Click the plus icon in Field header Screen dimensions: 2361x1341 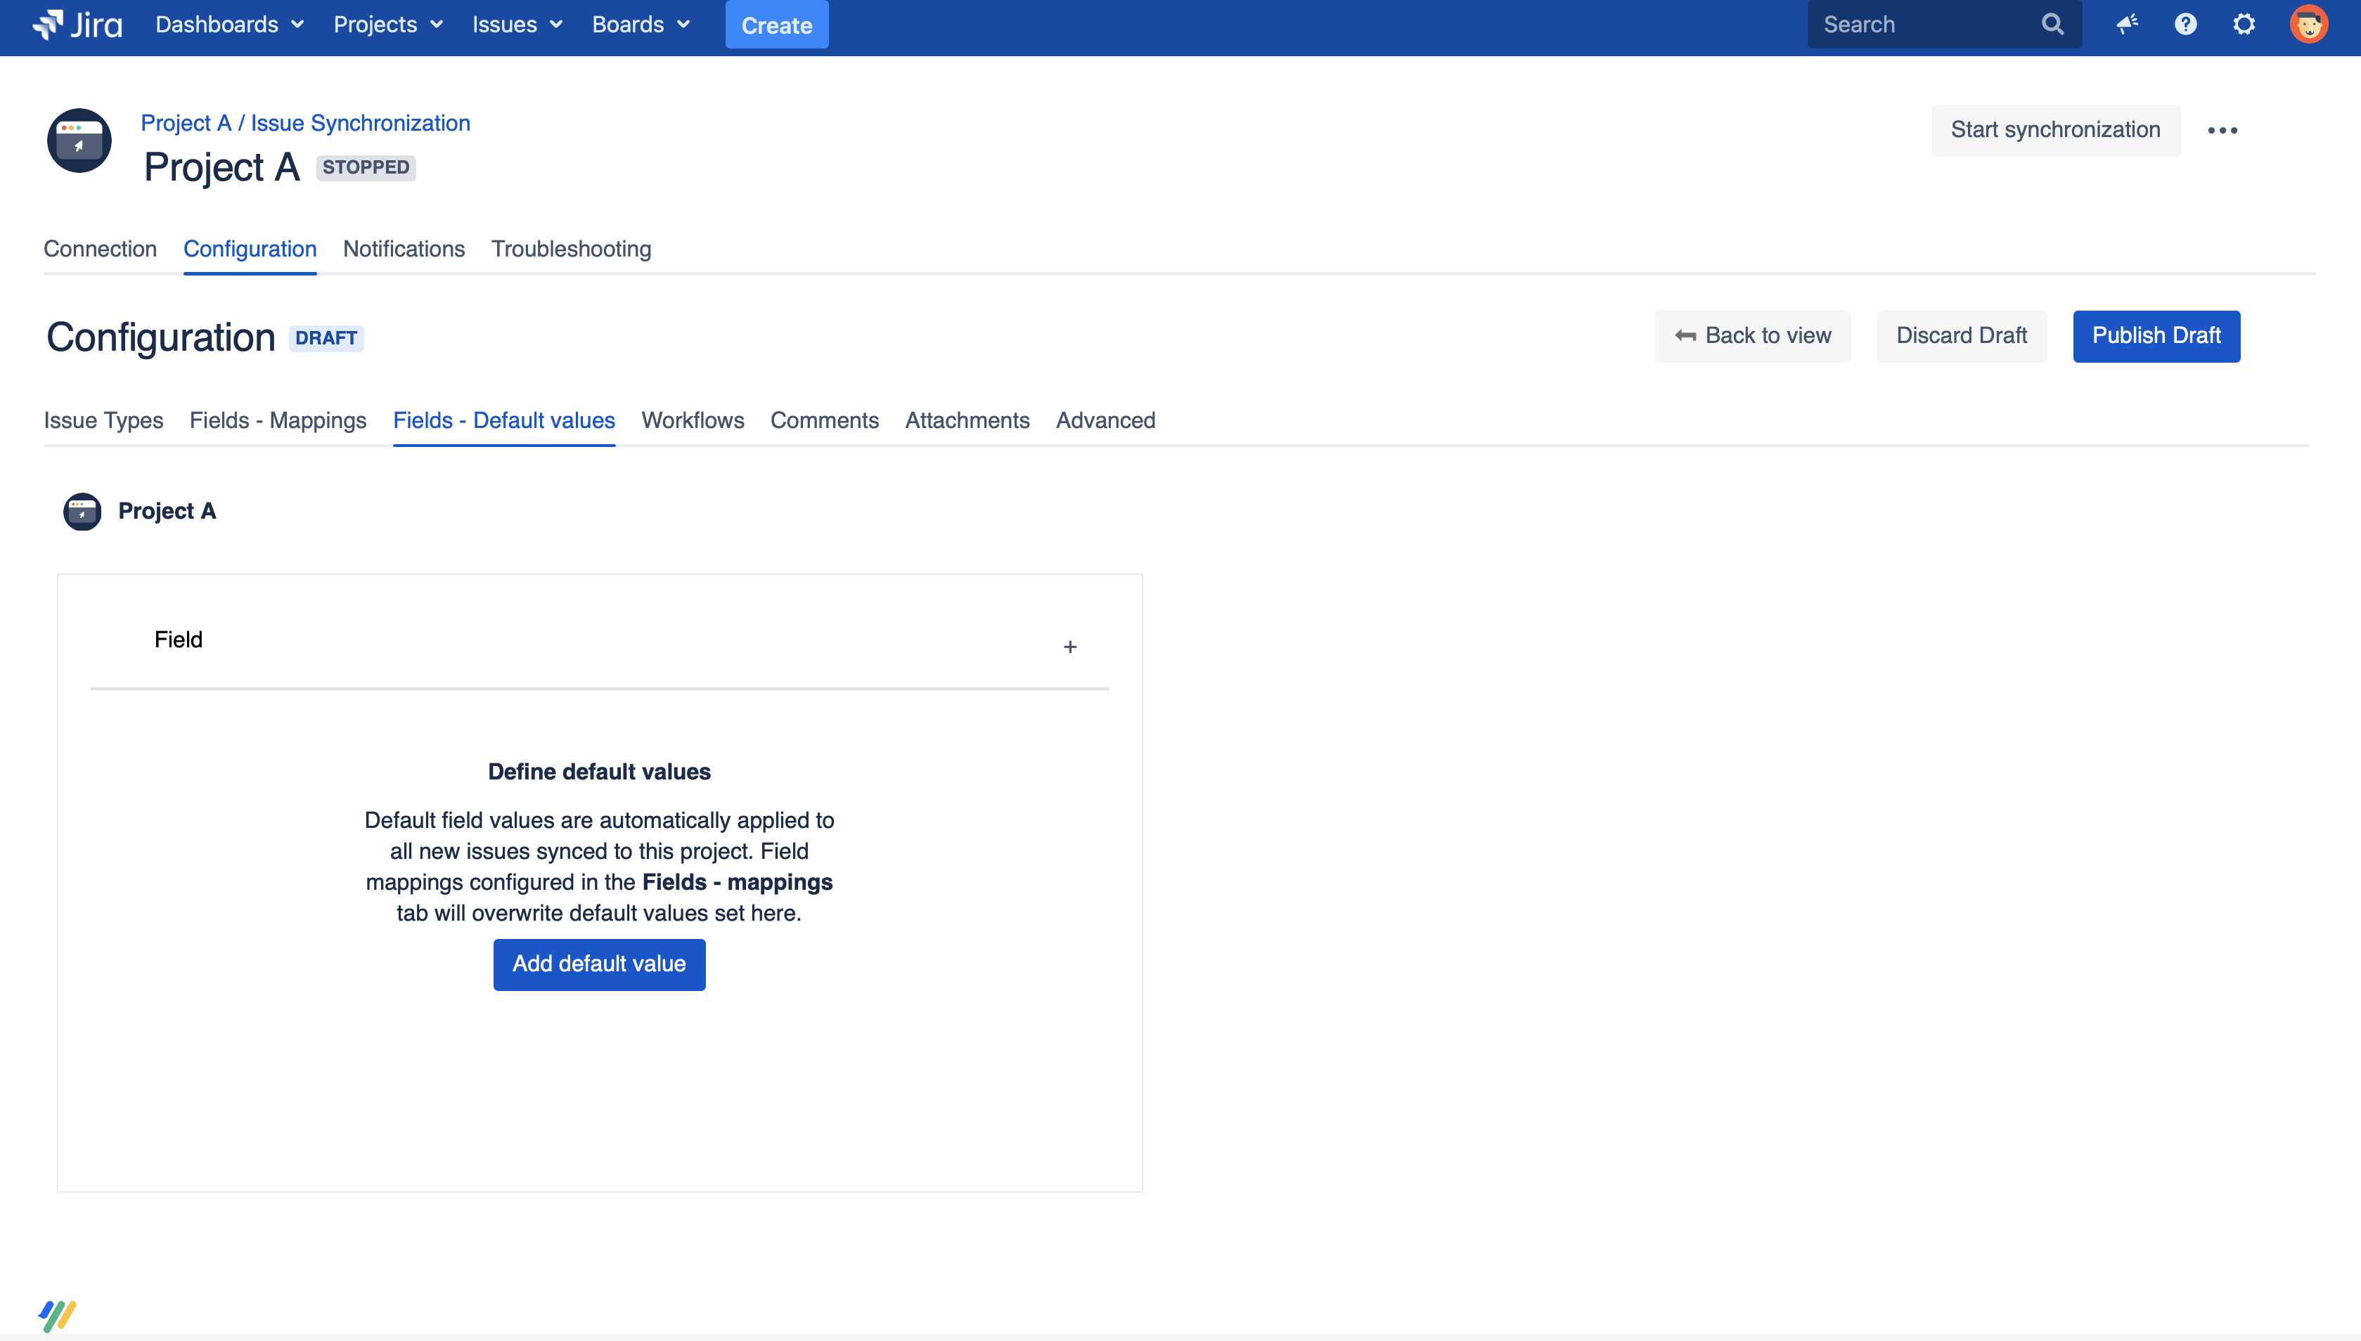pyautogui.click(x=1069, y=647)
